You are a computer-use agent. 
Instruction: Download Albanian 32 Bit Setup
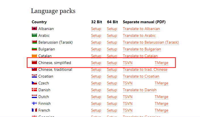[96, 29]
